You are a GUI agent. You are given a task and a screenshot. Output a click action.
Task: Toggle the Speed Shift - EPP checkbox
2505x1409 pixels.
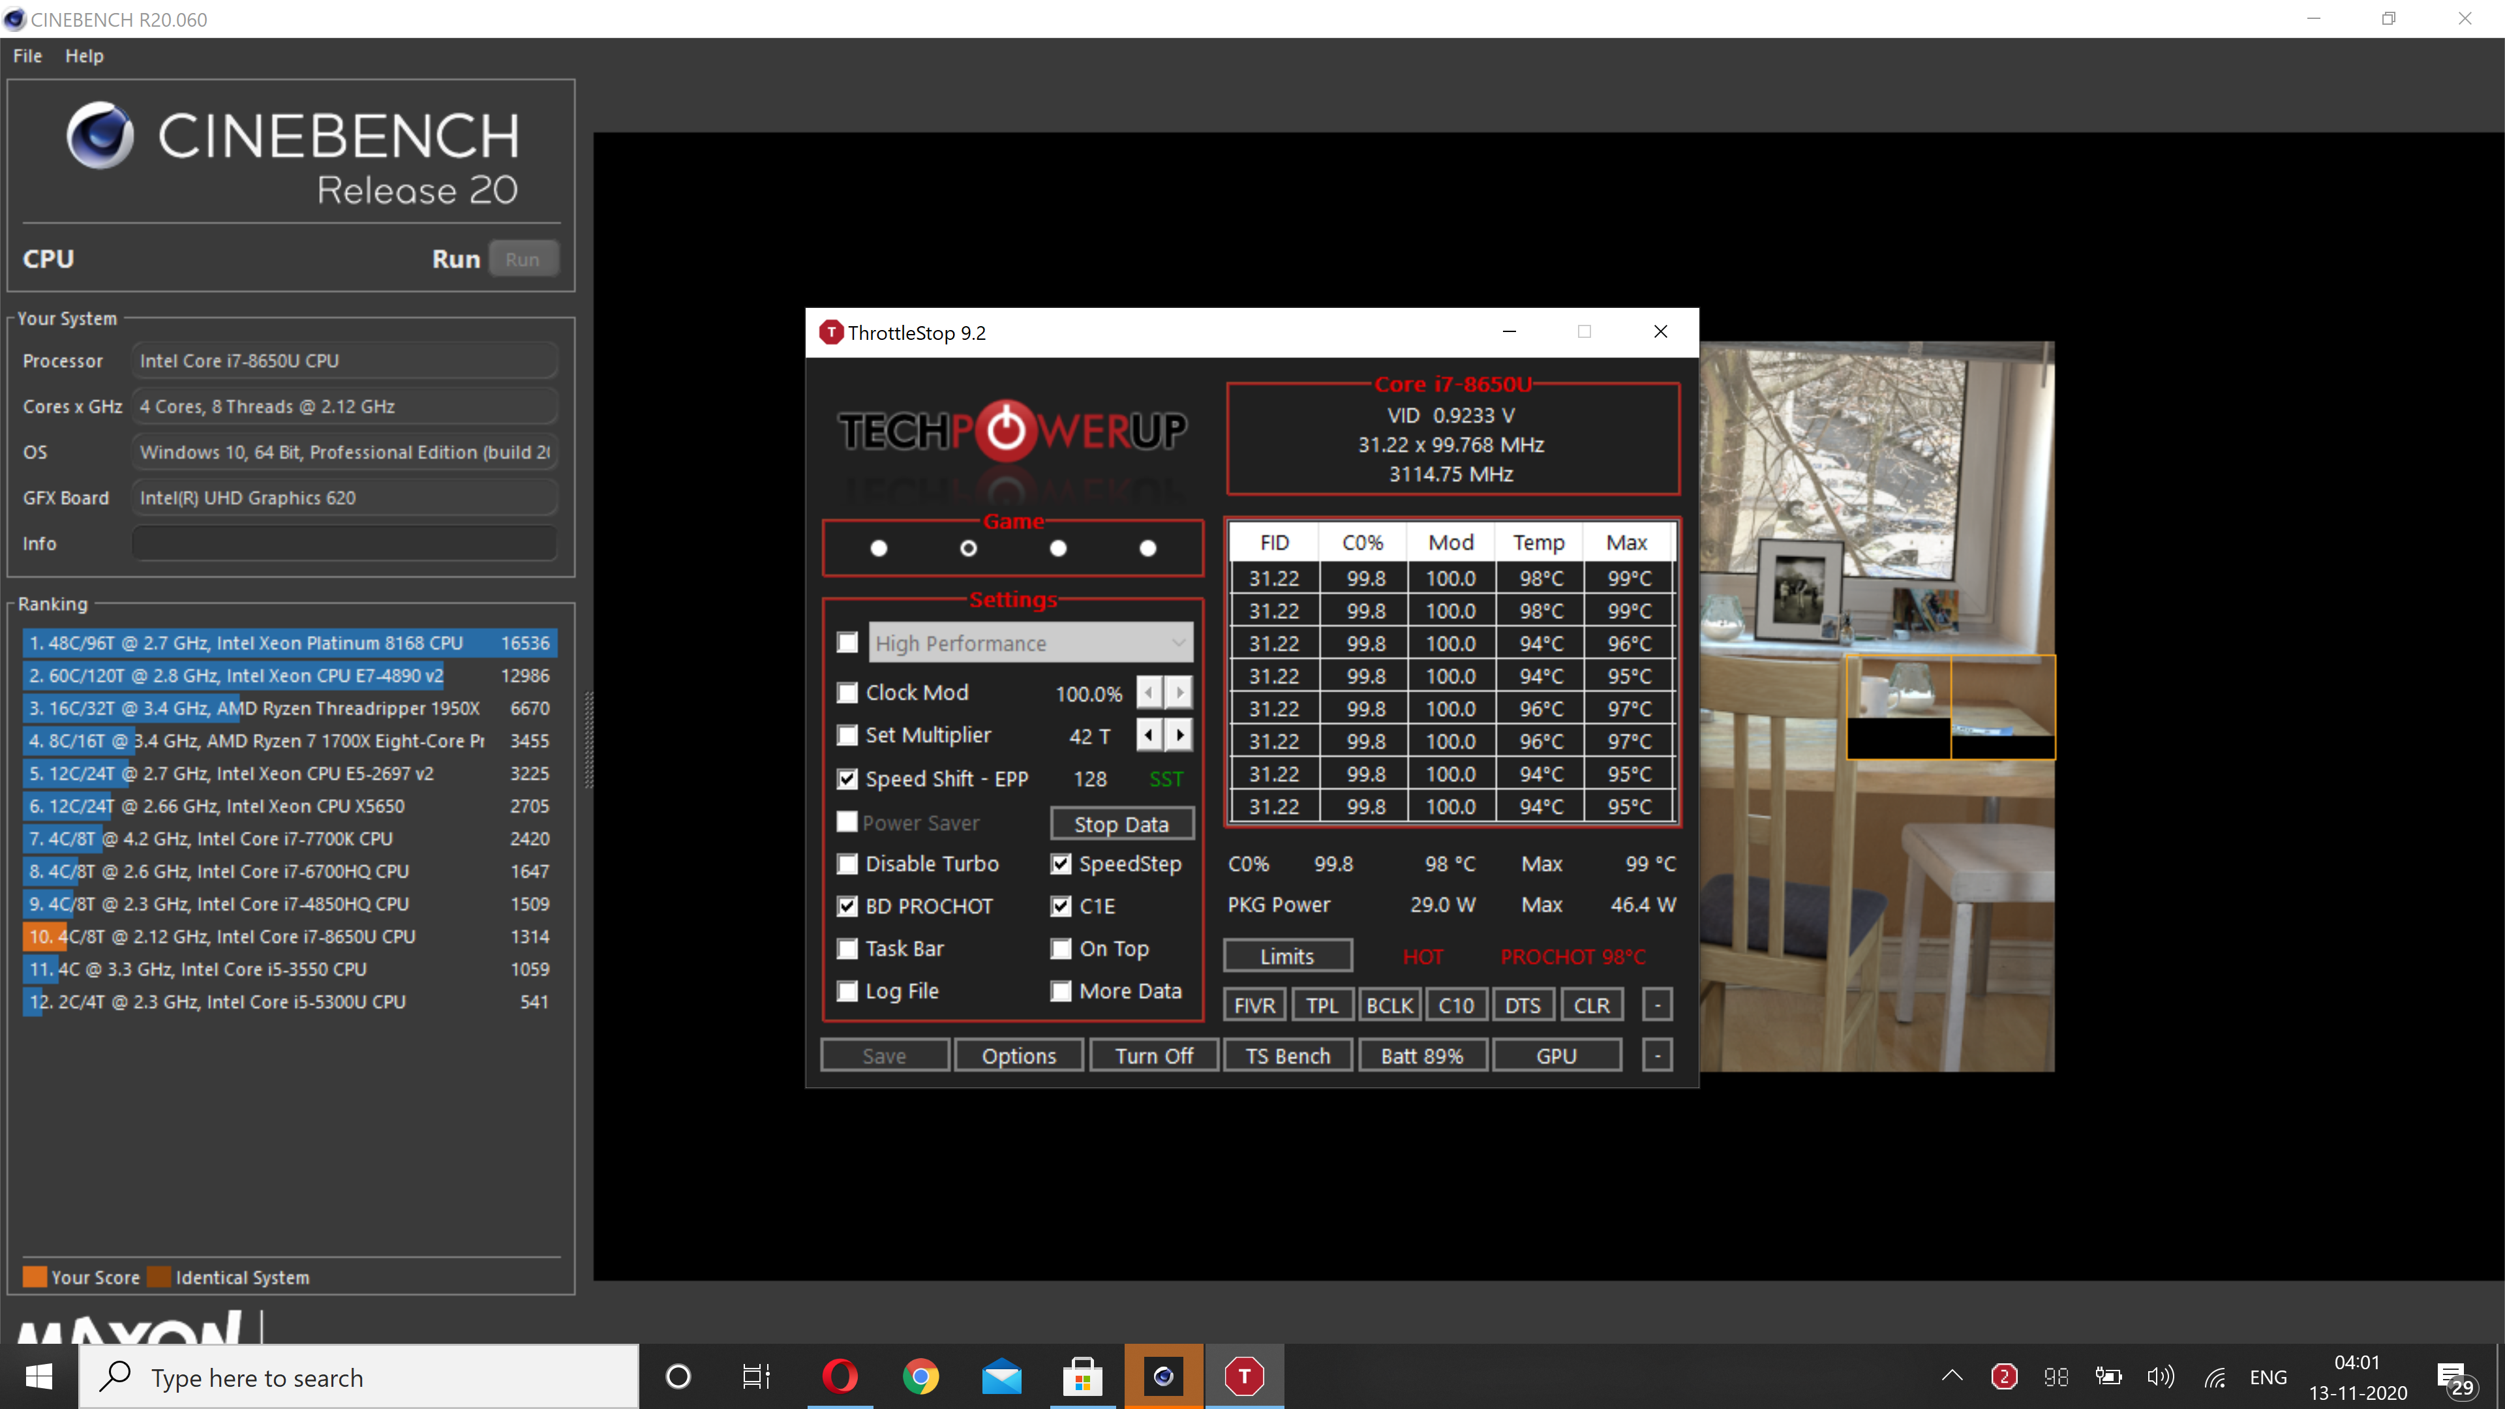click(x=848, y=779)
